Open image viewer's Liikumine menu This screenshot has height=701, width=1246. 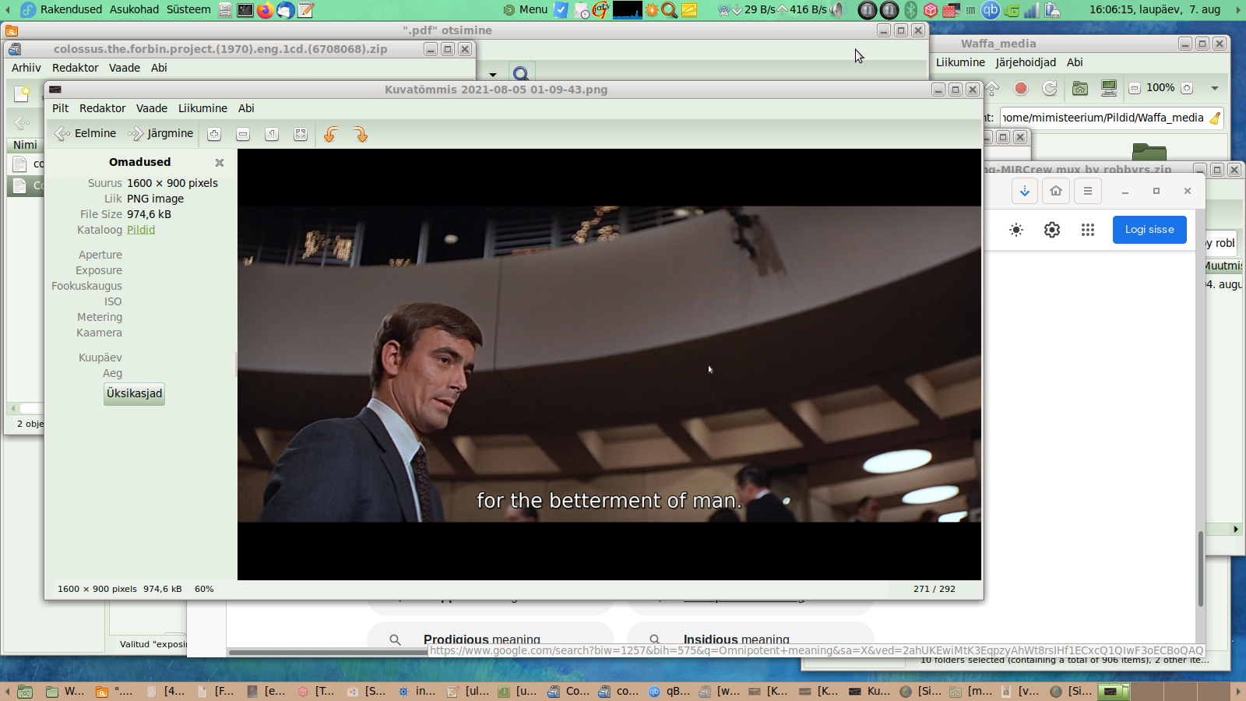203,108
